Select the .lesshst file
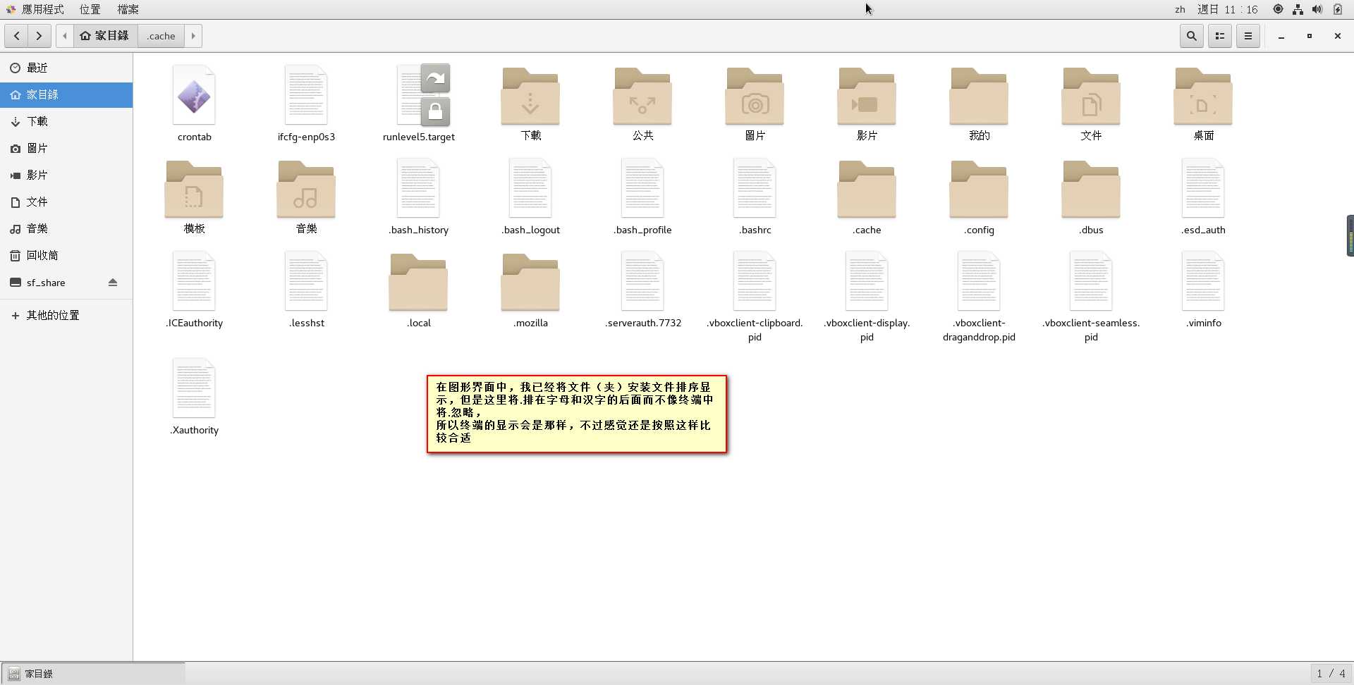Image resolution: width=1354 pixels, height=685 pixels. click(306, 283)
